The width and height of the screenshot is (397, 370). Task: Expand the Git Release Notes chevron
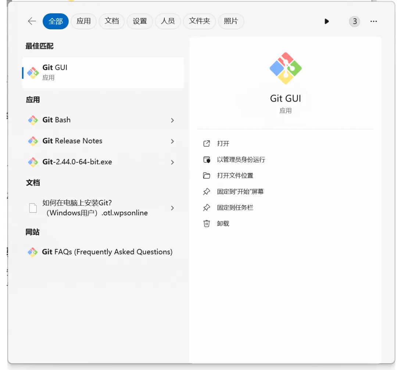[172, 141]
